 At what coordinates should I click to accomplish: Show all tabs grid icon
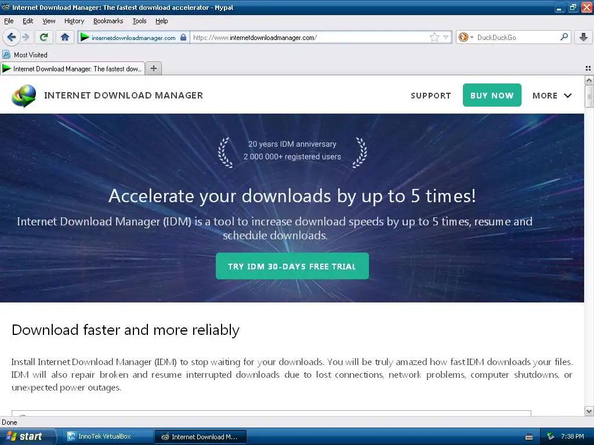[x=588, y=68]
